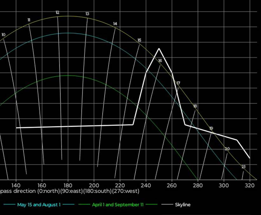Click the hour 12 noon label

pyautogui.click(x=57, y=12)
